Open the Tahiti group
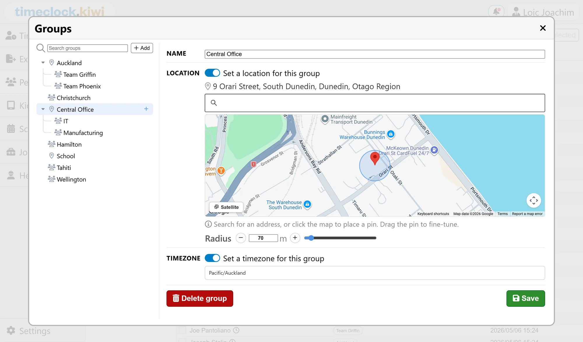Viewport: 583px width, 342px height. coord(64,168)
